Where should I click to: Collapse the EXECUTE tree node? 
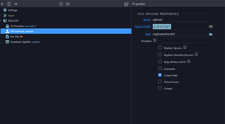[x=1, y=21]
